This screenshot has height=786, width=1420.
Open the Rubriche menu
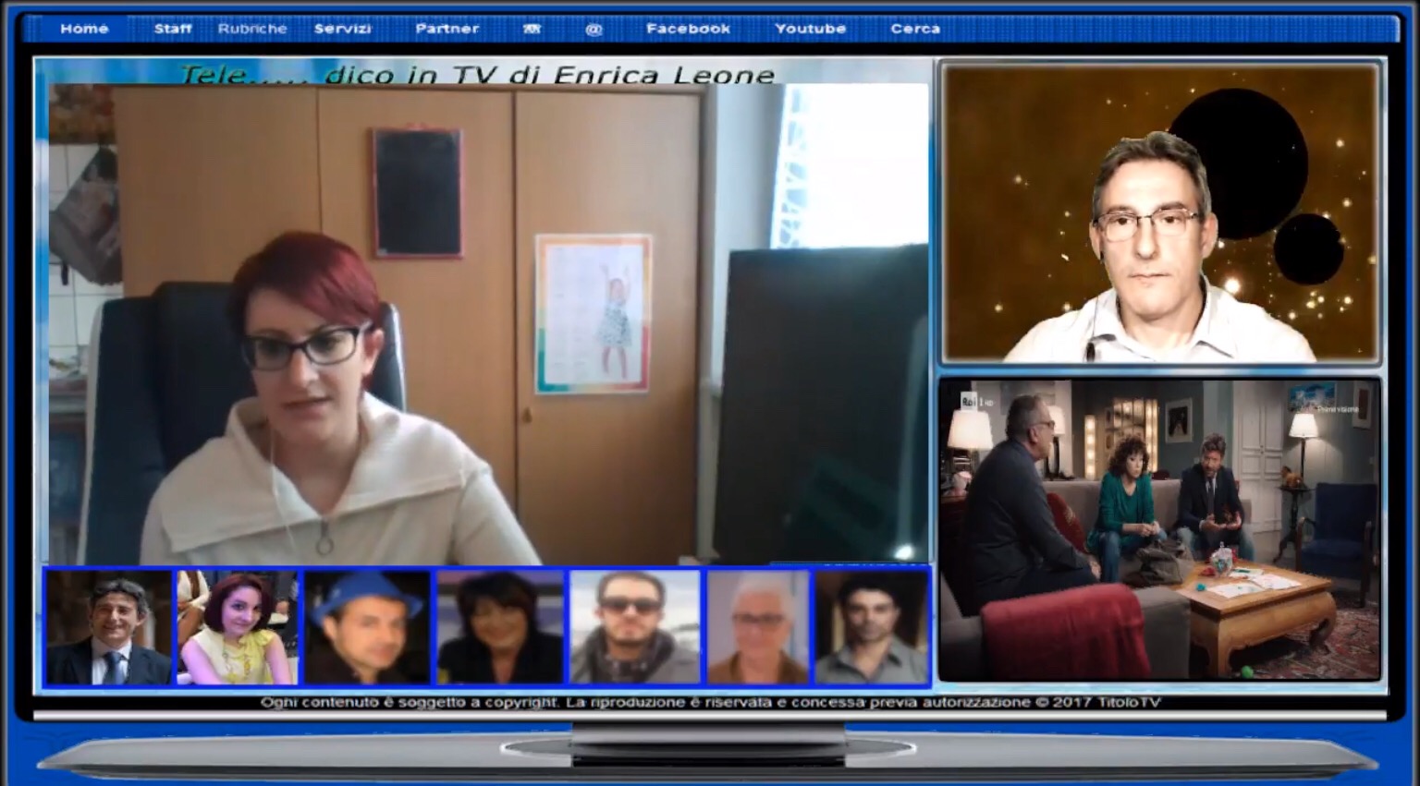click(x=252, y=29)
